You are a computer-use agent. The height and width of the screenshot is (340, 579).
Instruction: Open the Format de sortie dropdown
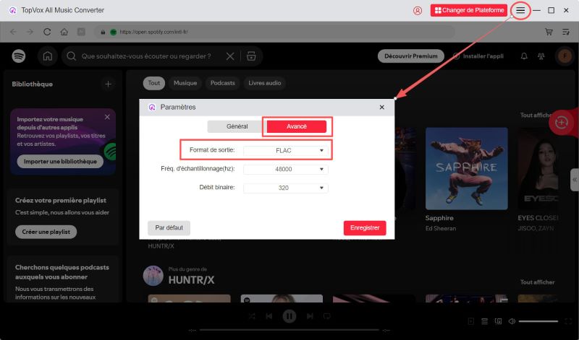click(x=285, y=150)
